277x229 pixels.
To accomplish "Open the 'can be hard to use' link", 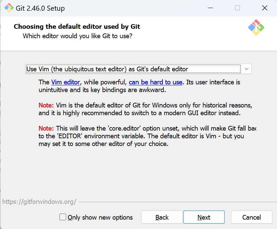I will 155,82.
